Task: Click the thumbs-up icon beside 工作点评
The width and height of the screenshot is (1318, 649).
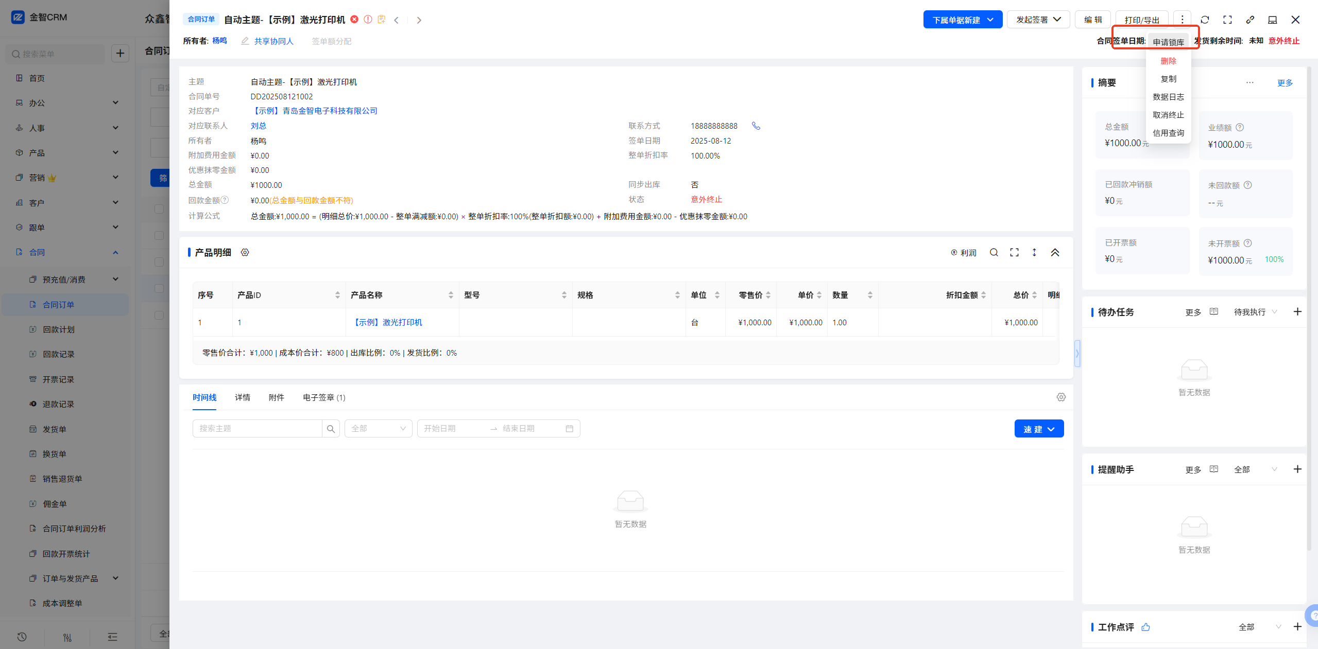Action: pyautogui.click(x=1145, y=627)
